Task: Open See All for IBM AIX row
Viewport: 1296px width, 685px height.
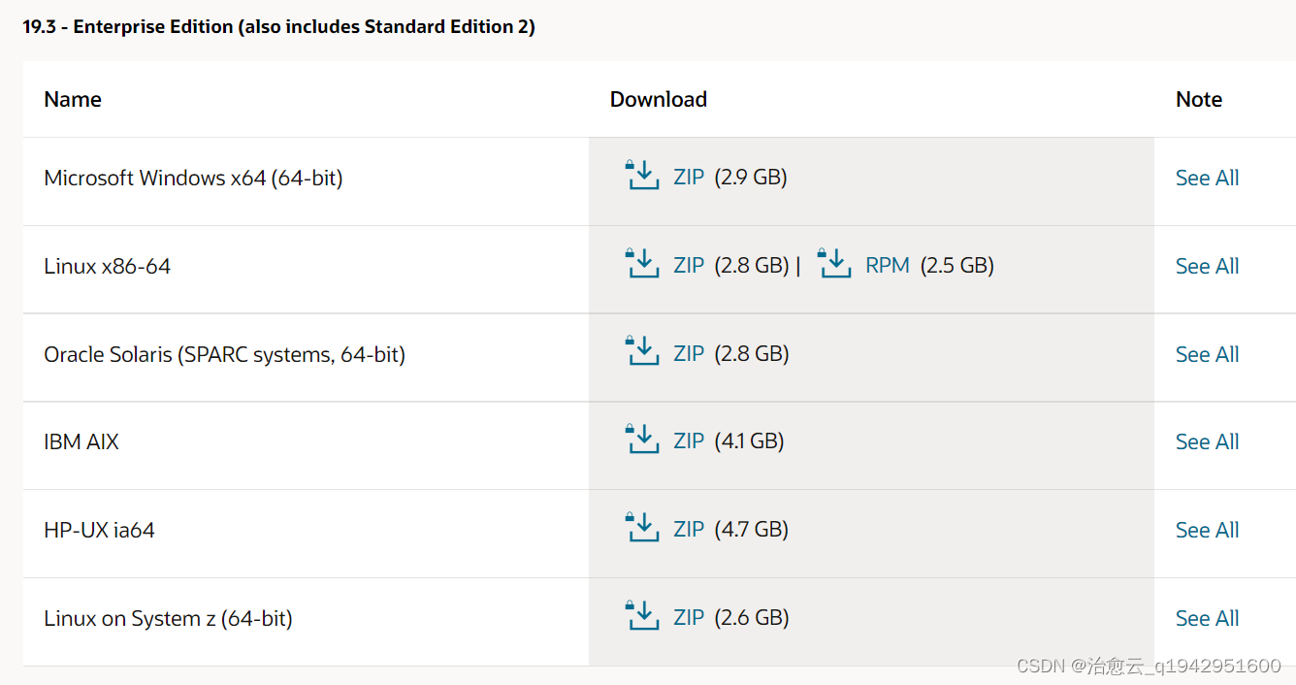Action: 1207,441
